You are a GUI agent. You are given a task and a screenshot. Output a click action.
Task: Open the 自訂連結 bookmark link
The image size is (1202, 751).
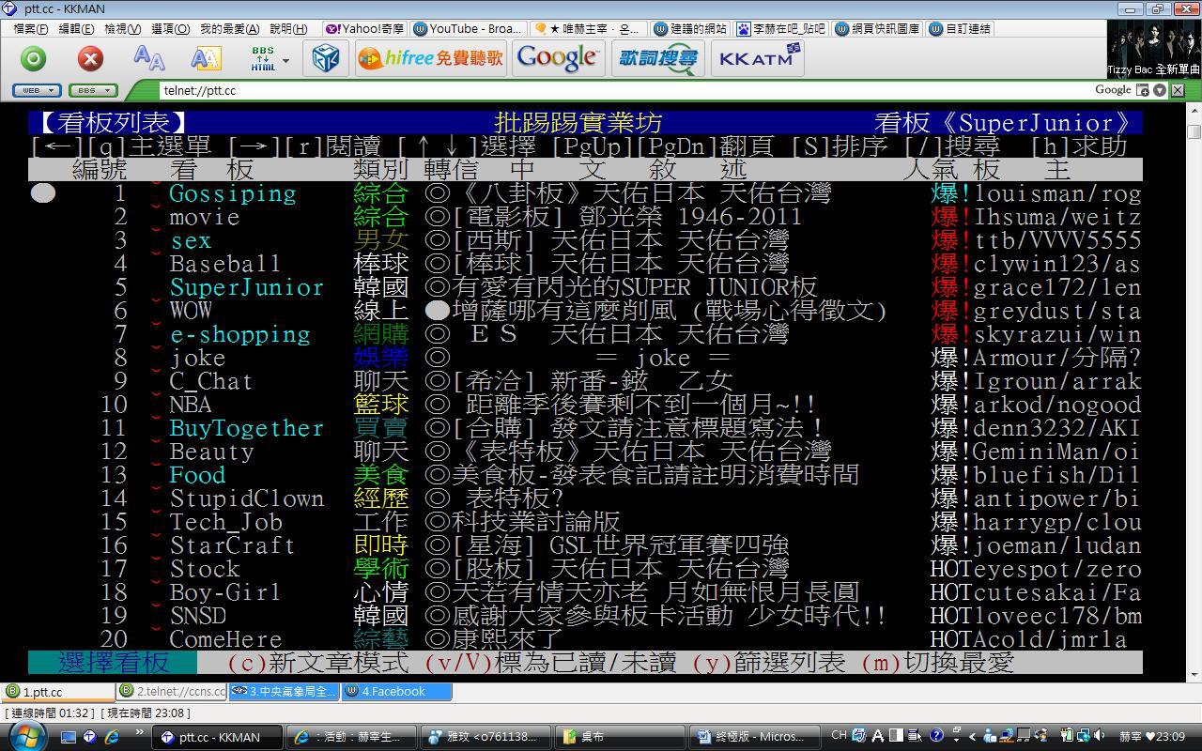point(960,29)
